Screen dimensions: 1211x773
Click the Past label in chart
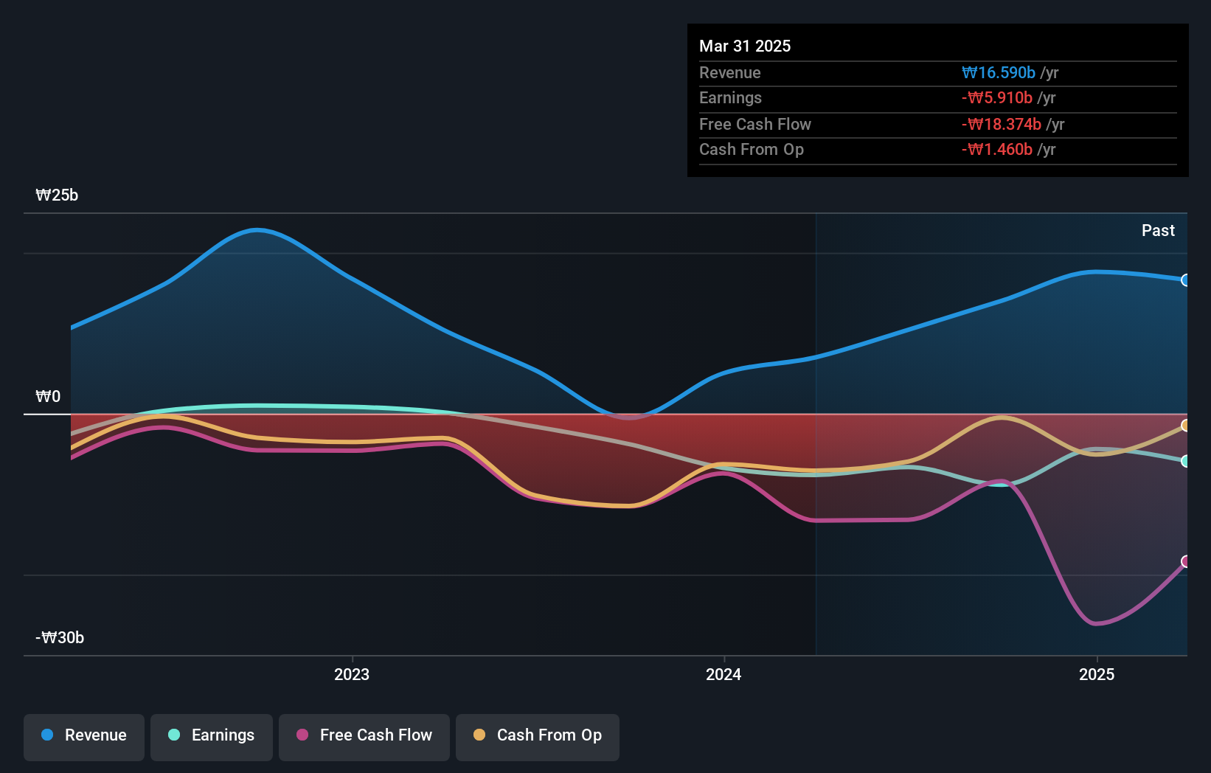pos(1158,231)
